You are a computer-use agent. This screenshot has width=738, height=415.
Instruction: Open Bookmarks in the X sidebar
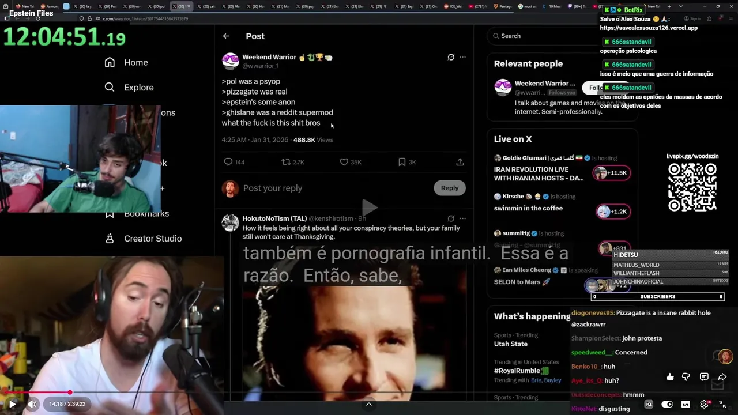[x=137, y=214]
